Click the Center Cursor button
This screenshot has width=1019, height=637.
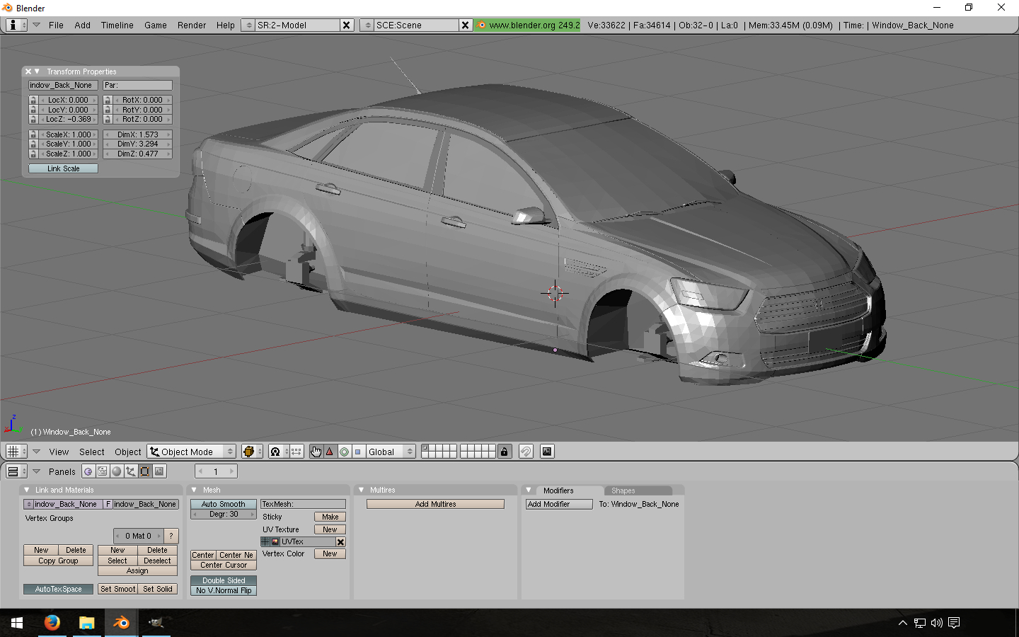click(223, 566)
